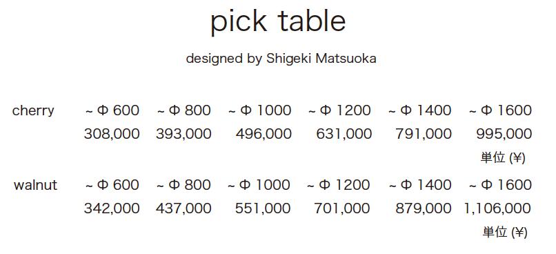Screen dimensions: 556x254
Task: Select the 995,000 cherry price
Action: 504,134
